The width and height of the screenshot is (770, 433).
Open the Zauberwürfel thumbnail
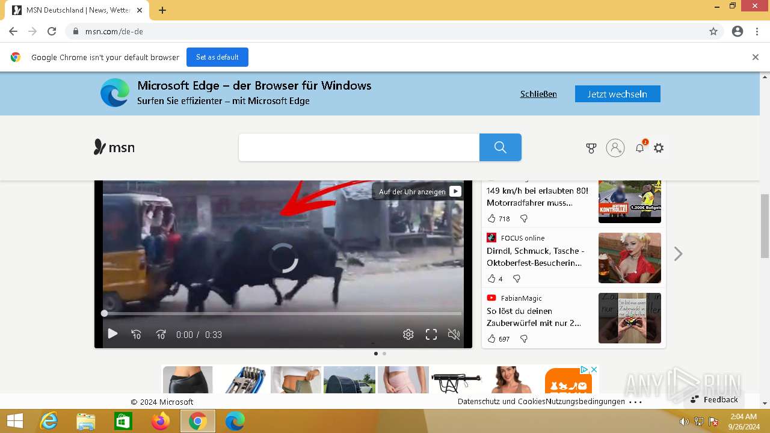[630, 318]
